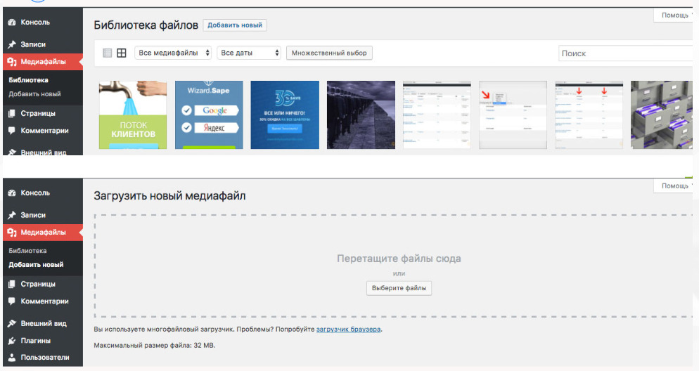This screenshot has width=699, height=371.
Task: Click the Страницы pages icon in the top sidebar
Action: coord(12,114)
